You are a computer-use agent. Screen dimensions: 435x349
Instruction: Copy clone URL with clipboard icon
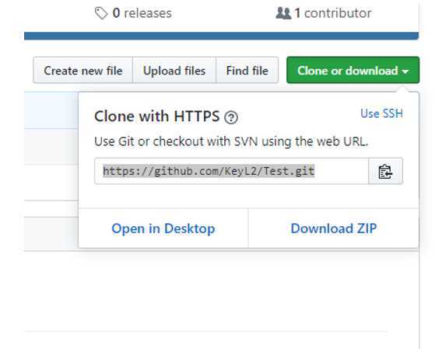[386, 171]
